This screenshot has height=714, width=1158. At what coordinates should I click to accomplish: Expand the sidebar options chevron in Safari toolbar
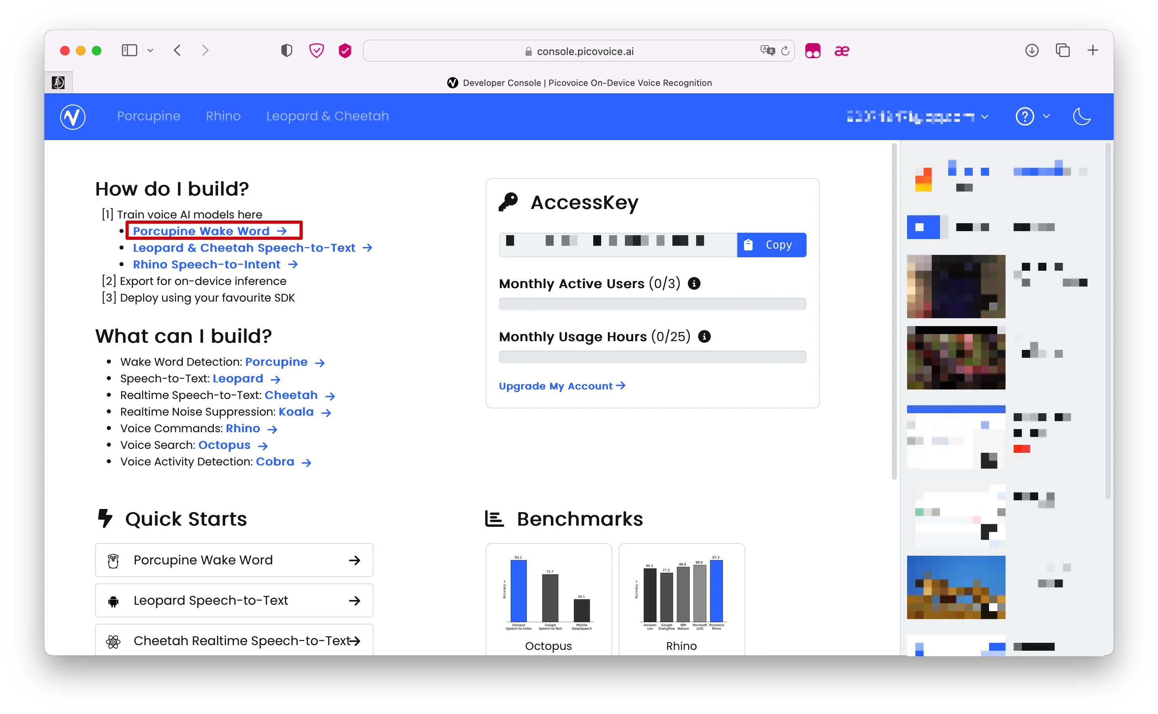tap(150, 51)
